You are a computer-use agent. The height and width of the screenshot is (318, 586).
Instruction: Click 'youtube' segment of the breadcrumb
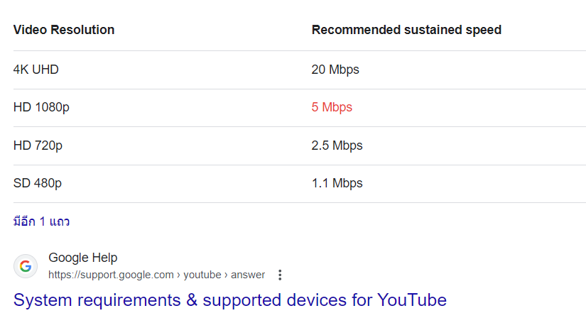tap(202, 275)
